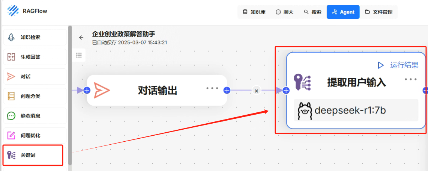The image size is (428, 171).
Task: Click the 运行结果 button
Action: [398, 65]
